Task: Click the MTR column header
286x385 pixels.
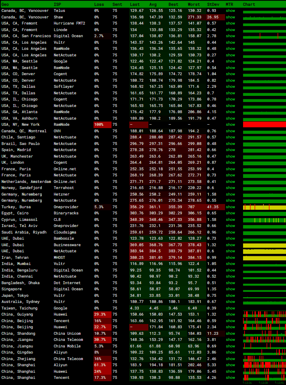Action: (x=229, y=5)
